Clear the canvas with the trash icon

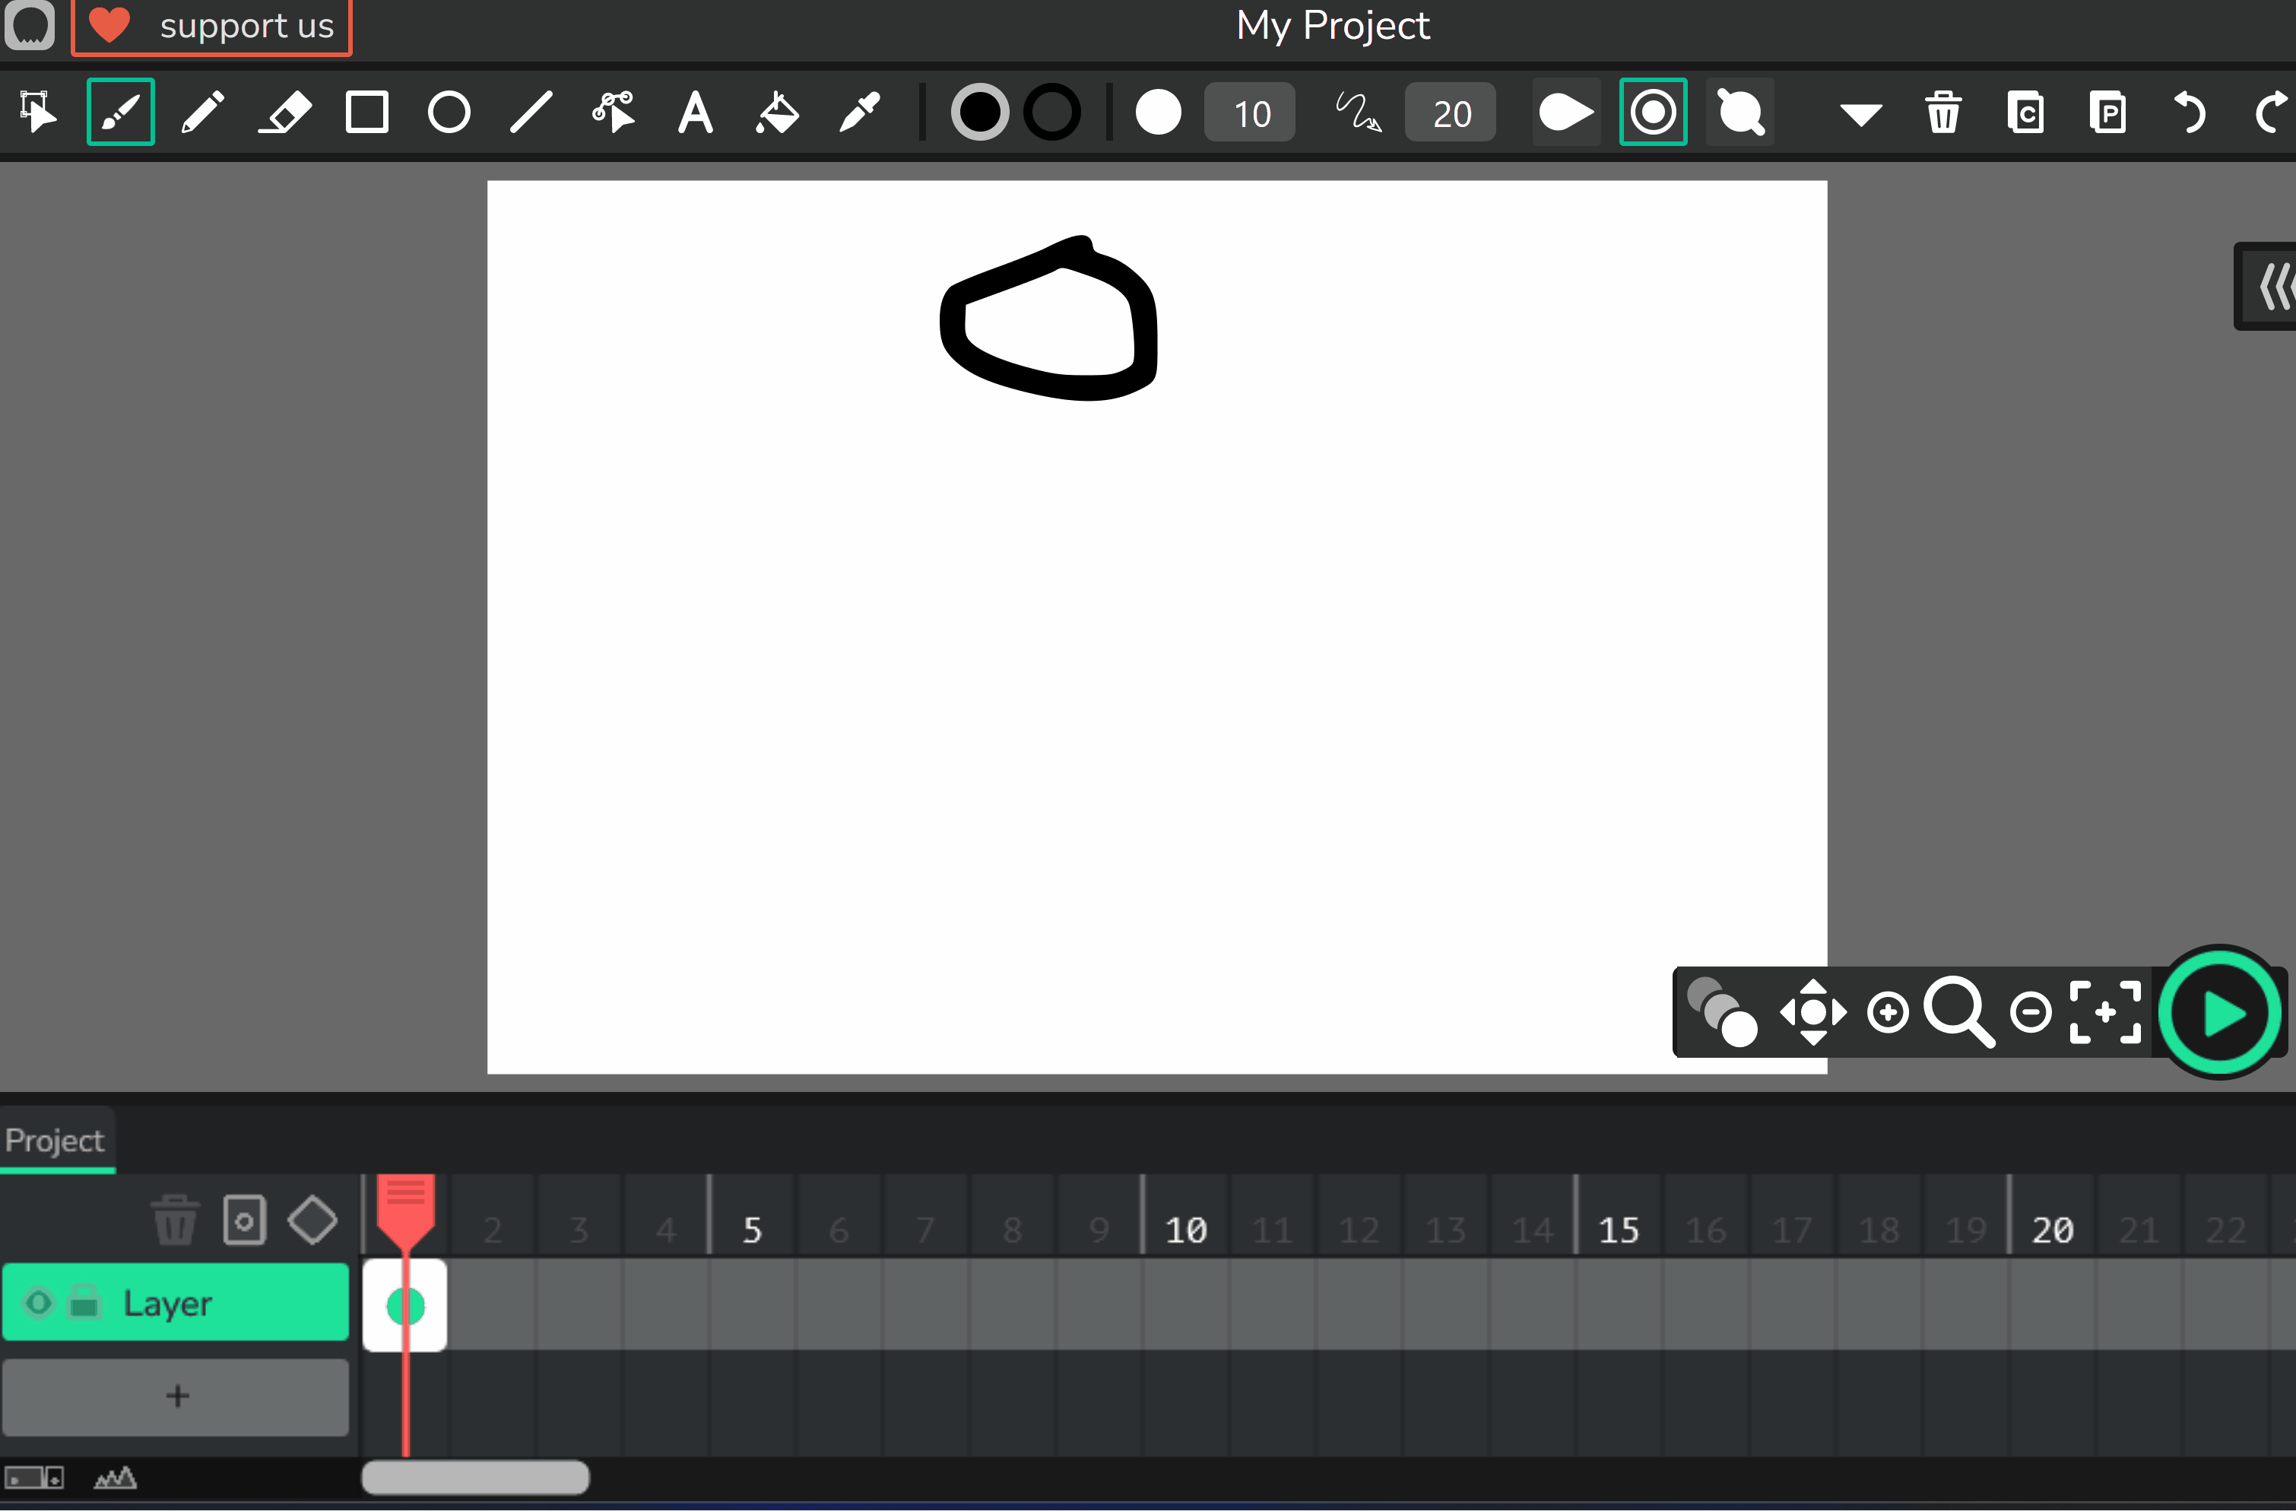pos(1943,112)
